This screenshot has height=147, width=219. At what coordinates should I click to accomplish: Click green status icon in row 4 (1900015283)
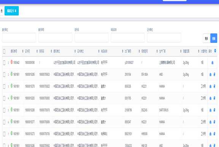tap(11, 97)
